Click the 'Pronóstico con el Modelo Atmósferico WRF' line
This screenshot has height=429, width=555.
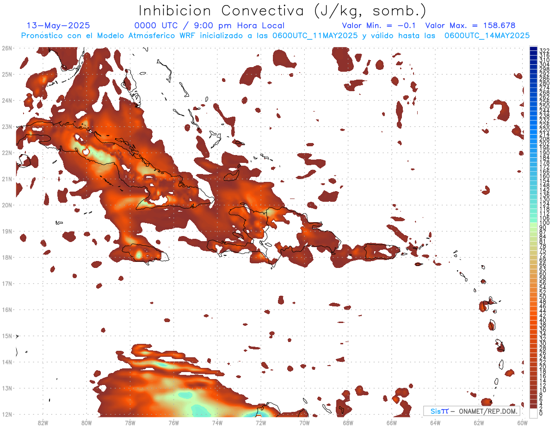point(275,36)
